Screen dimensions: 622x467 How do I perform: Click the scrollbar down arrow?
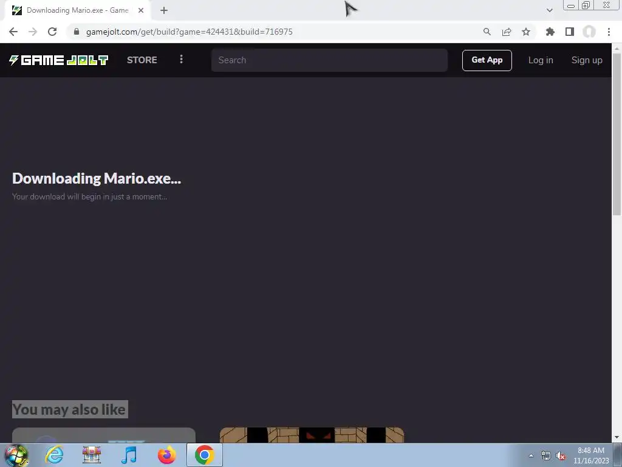click(x=617, y=438)
